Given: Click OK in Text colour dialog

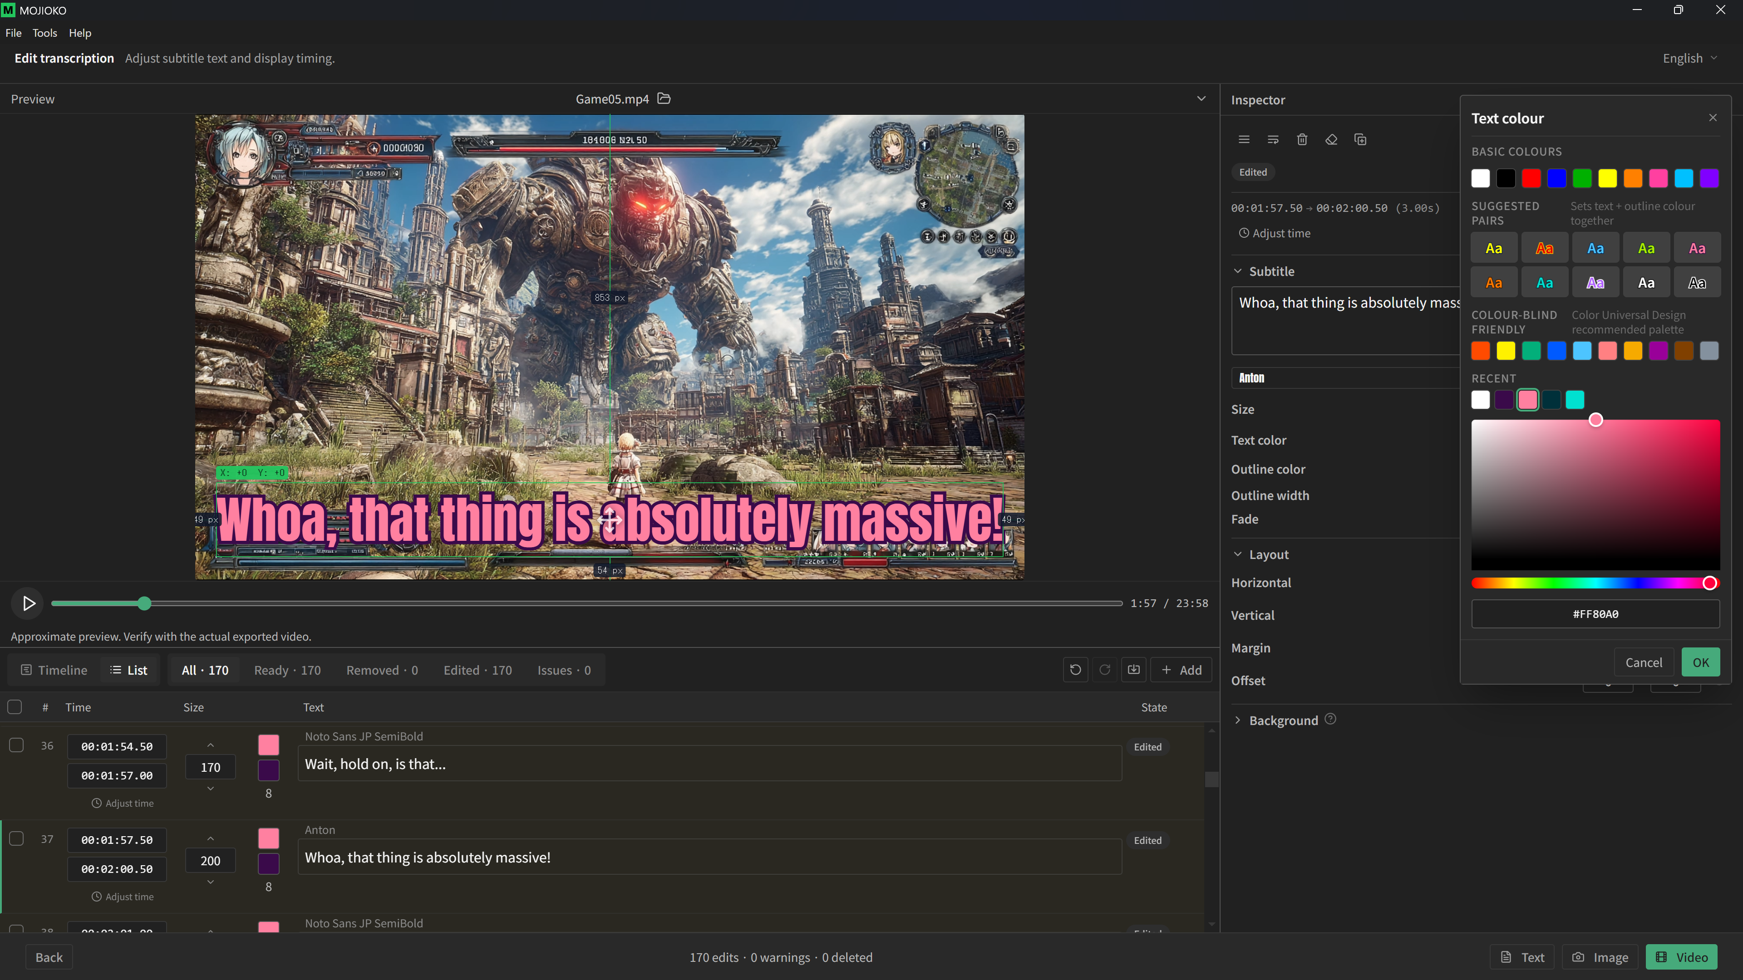Looking at the screenshot, I should tap(1700, 662).
